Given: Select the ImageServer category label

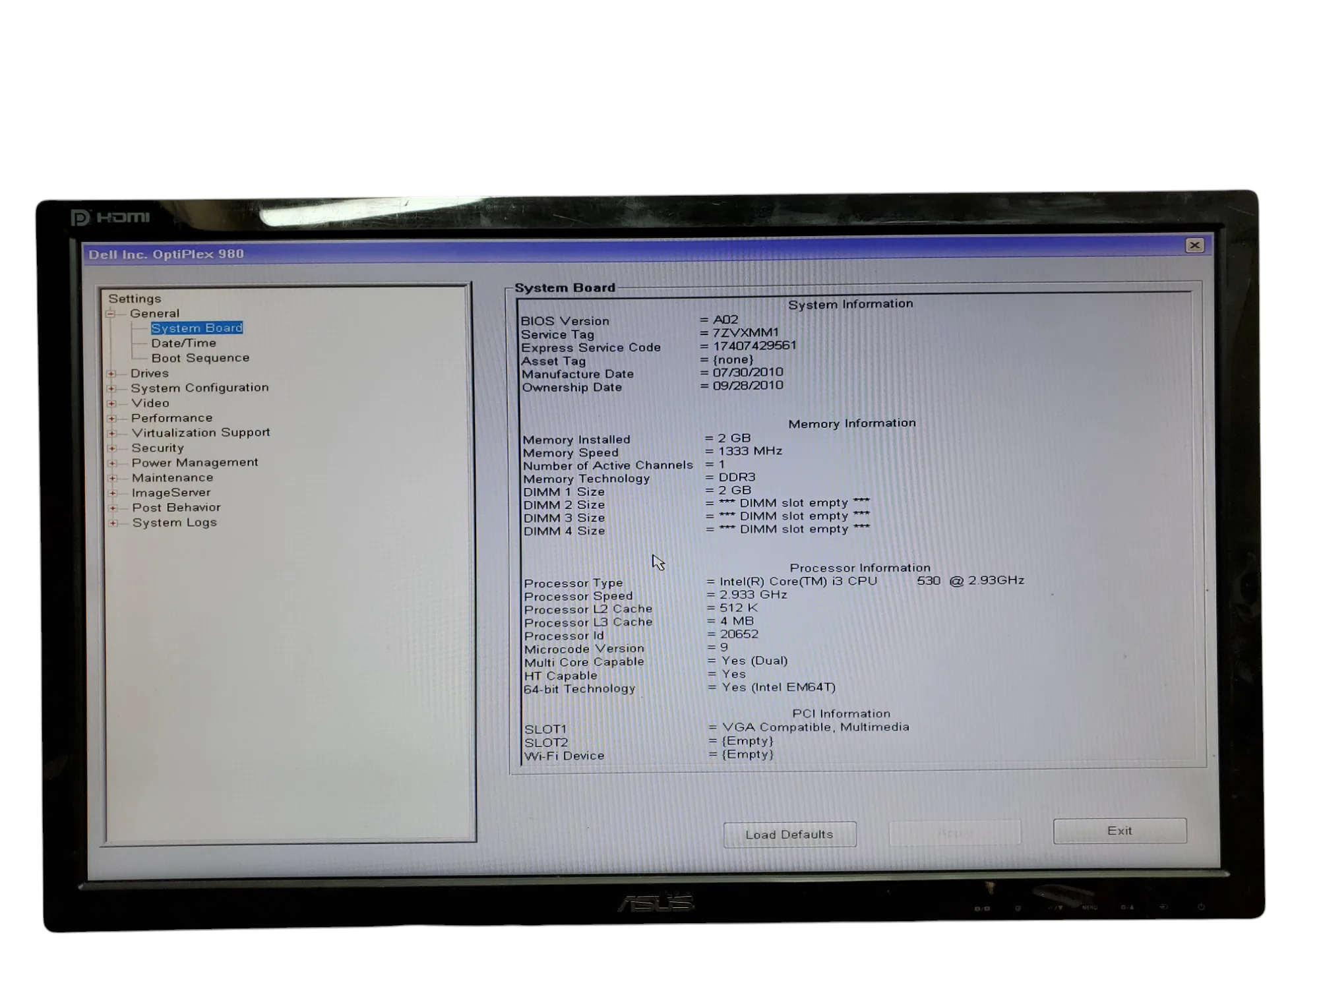Looking at the screenshot, I should [x=171, y=493].
